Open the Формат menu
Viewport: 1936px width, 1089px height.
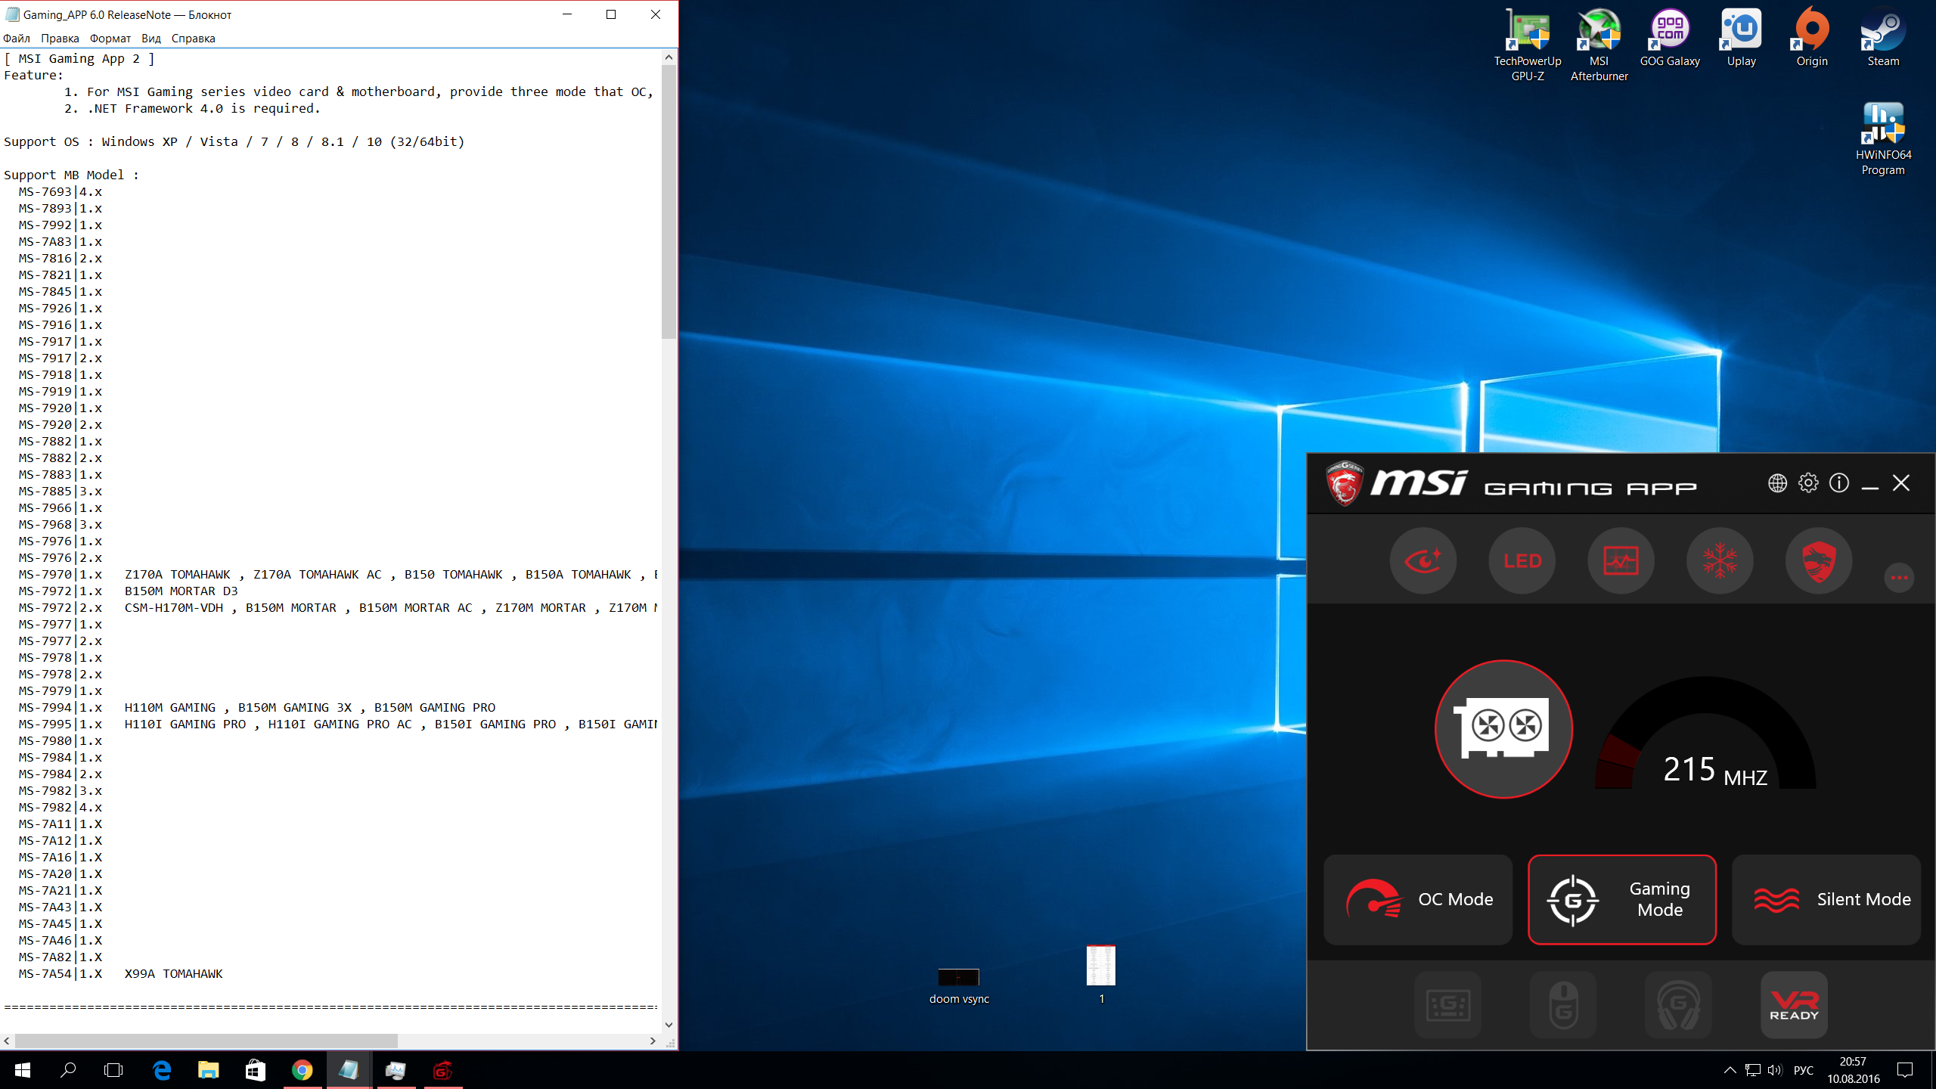click(110, 39)
